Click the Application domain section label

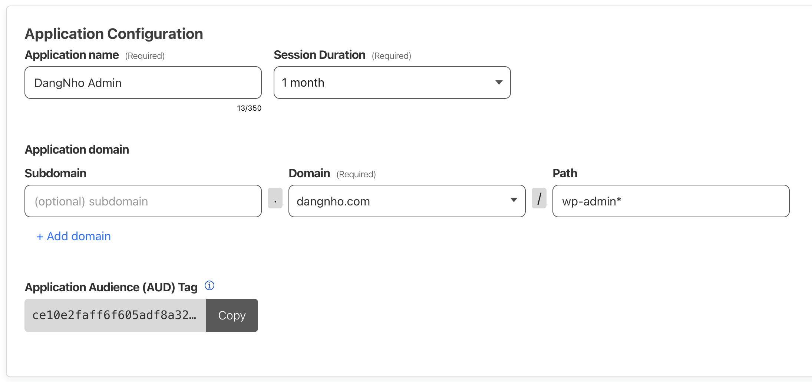tap(77, 150)
